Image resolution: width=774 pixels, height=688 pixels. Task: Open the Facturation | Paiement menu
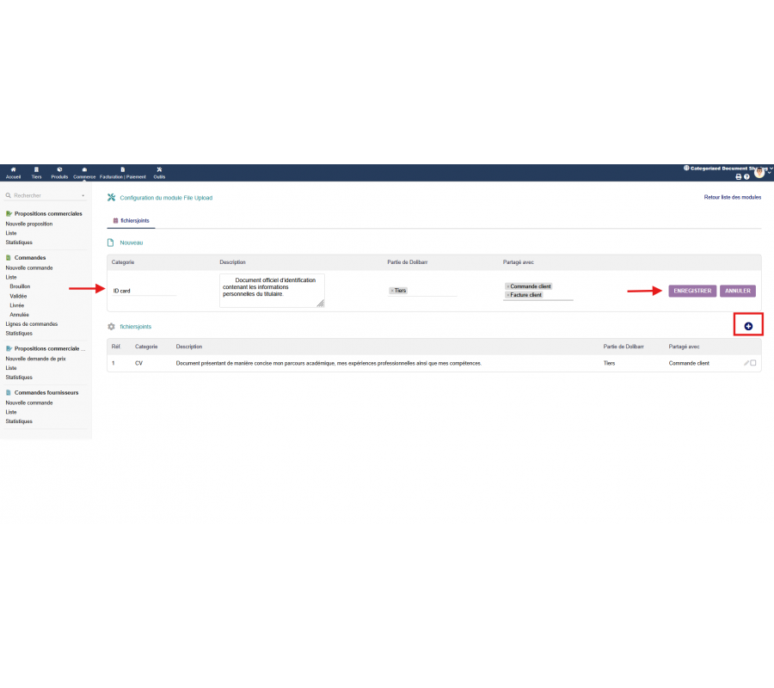point(123,172)
